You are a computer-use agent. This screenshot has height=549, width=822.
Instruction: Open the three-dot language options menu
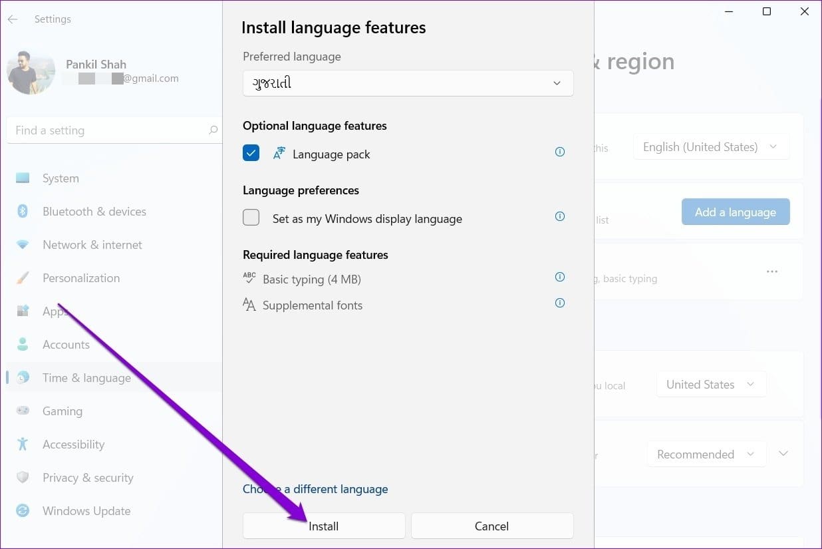772,272
